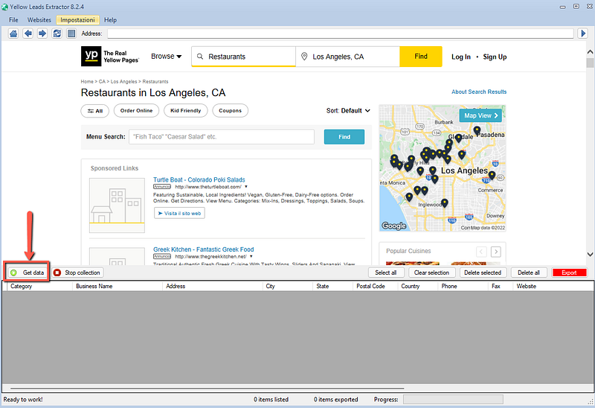The width and height of the screenshot is (595, 408).
Task: Click the Progress bar in the status bar
Action: pos(453,399)
